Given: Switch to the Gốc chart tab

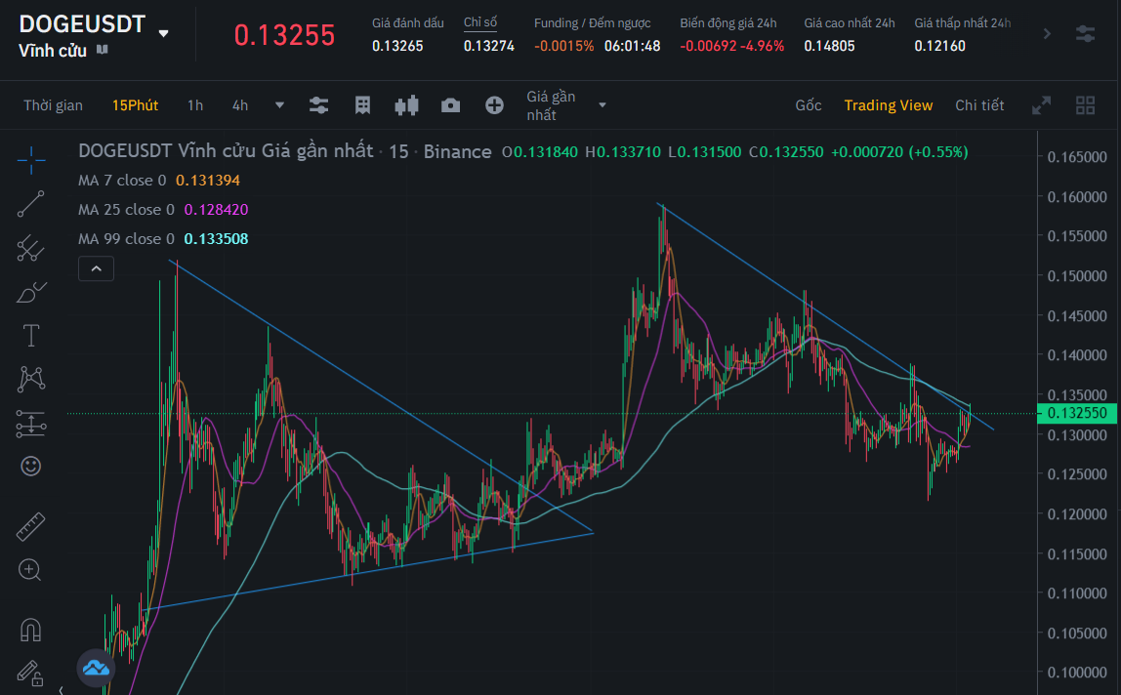Looking at the screenshot, I should 809,105.
